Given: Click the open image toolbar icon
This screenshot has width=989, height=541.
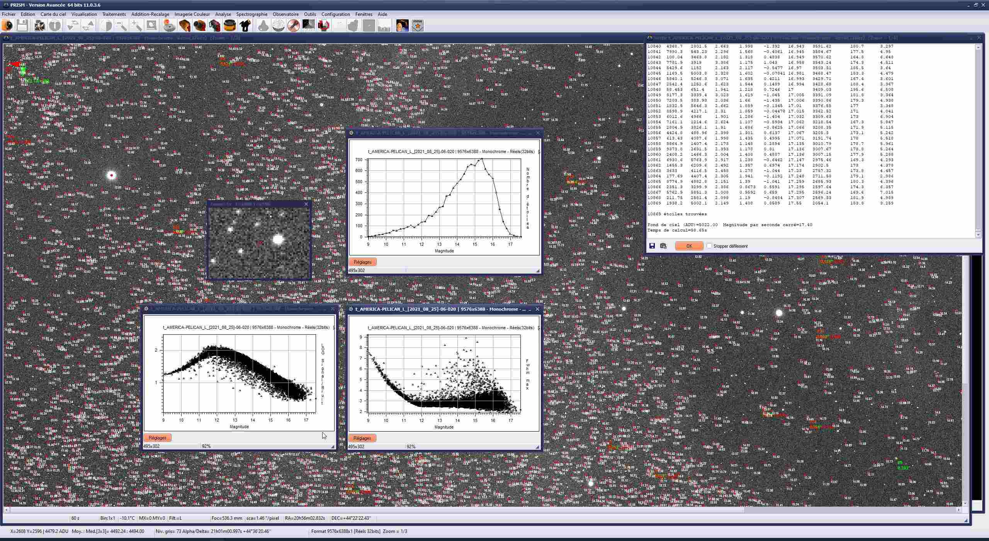Looking at the screenshot, I should (7, 26).
